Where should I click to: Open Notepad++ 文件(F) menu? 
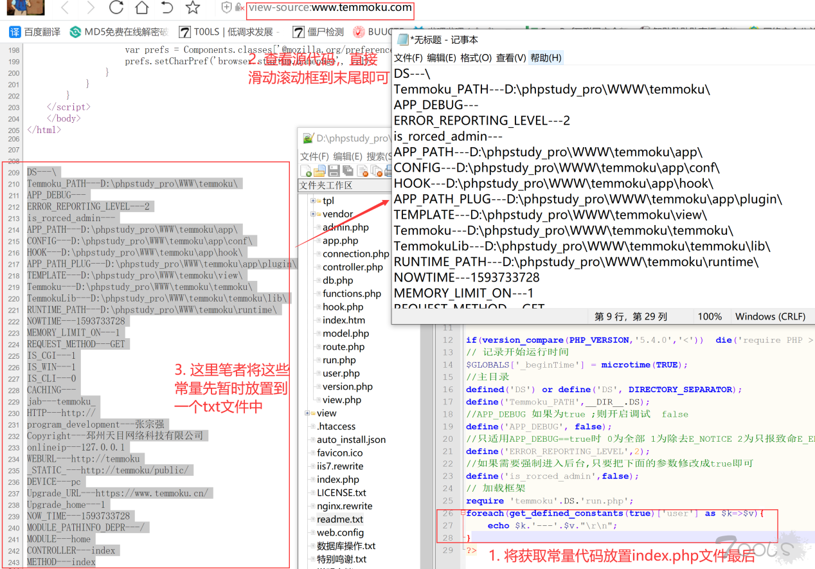[314, 156]
